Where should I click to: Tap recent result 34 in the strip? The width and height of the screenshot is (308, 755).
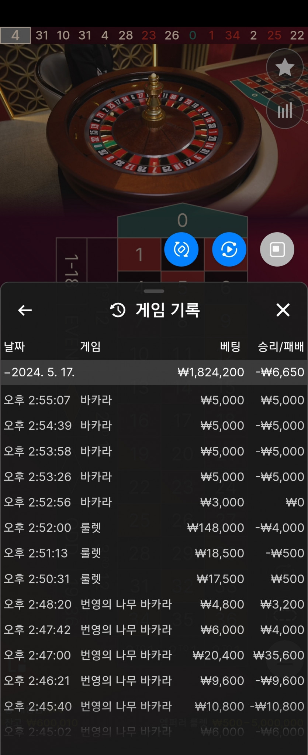tap(232, 35)
